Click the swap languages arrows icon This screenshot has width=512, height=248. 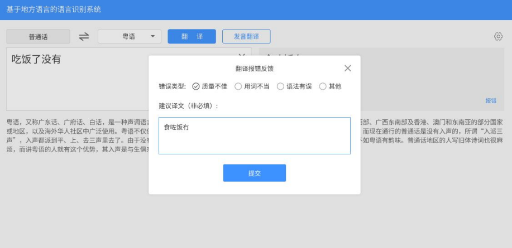coord(84,36)
